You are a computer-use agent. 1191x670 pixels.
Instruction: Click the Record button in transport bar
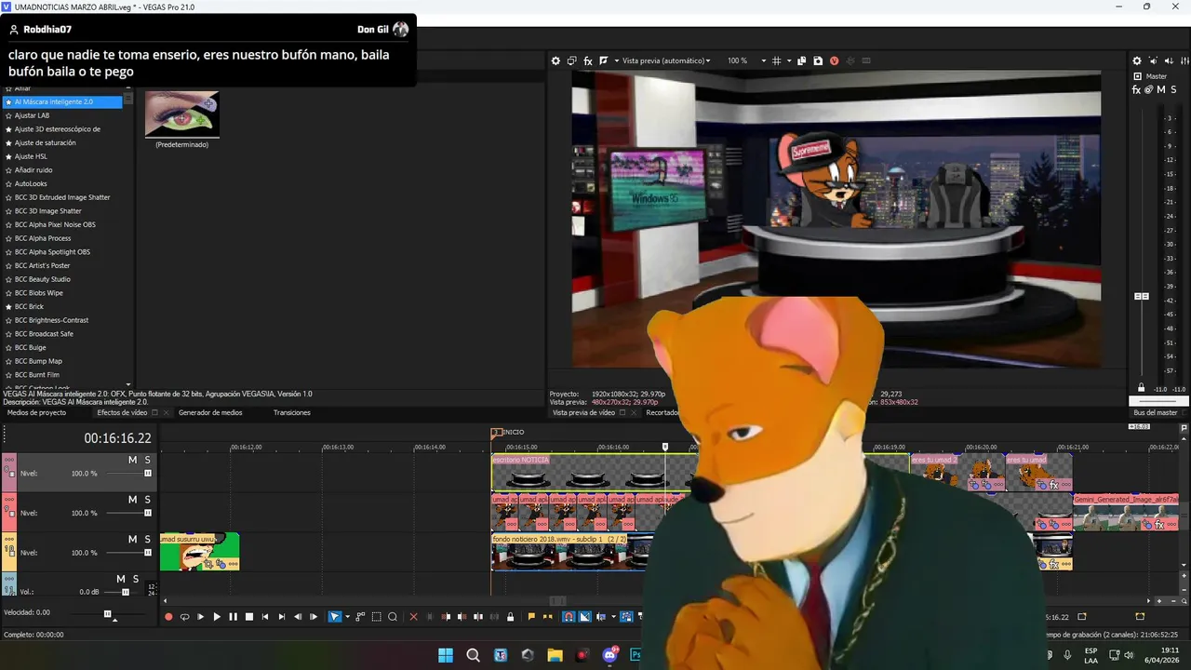tap(168, 616)
